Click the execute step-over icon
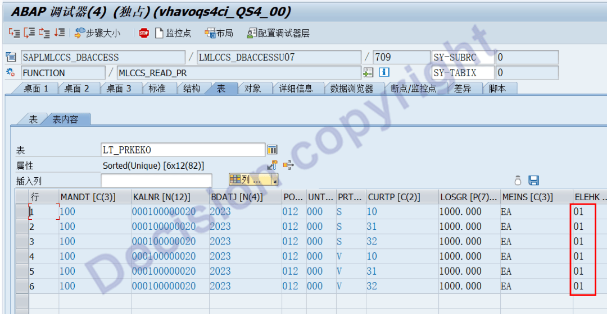 [29, 33]
